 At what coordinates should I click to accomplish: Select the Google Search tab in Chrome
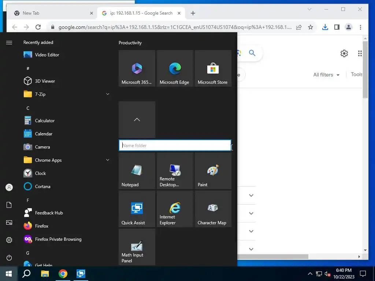(141, 13)
